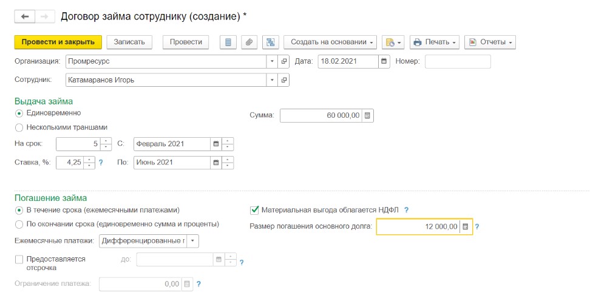This screenshot has width=590, height=298.
Task: Click the structure of subordination icon
Action: click(x=270, y=42)
